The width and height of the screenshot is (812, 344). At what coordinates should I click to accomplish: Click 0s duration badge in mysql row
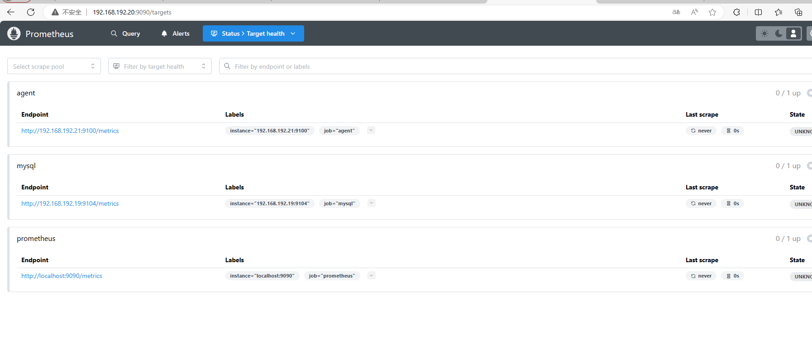(733, 203)
